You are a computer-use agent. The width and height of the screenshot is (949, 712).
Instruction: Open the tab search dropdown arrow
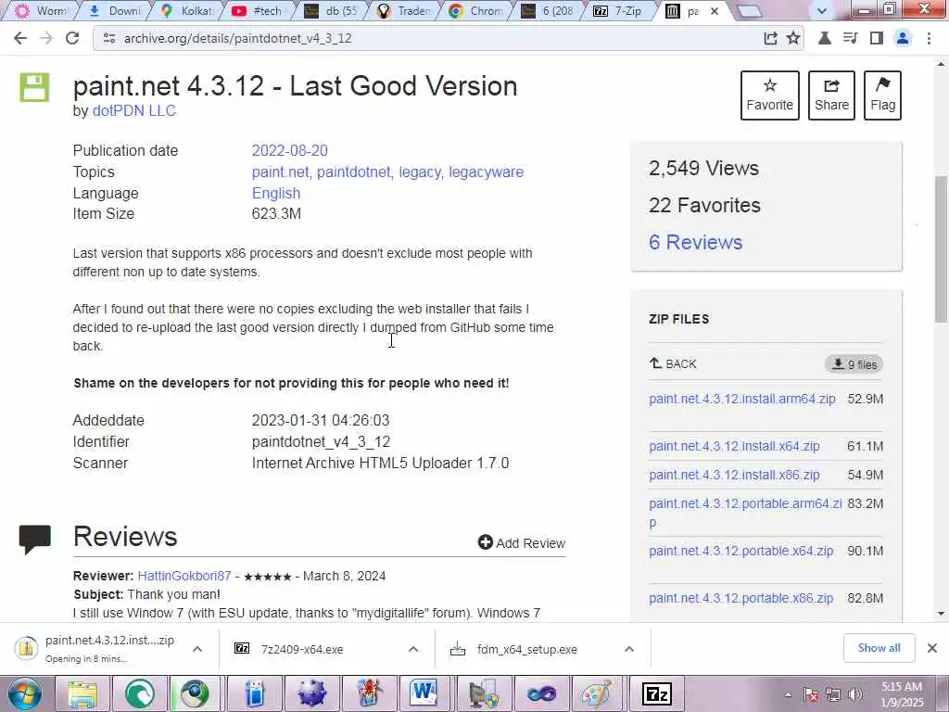822,11
